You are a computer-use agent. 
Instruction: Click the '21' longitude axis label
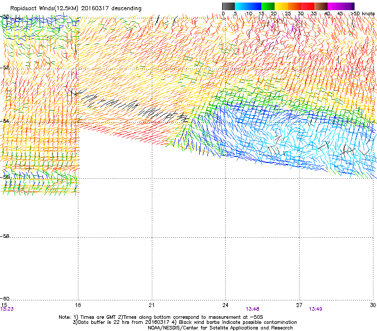[x=151, y=305]
